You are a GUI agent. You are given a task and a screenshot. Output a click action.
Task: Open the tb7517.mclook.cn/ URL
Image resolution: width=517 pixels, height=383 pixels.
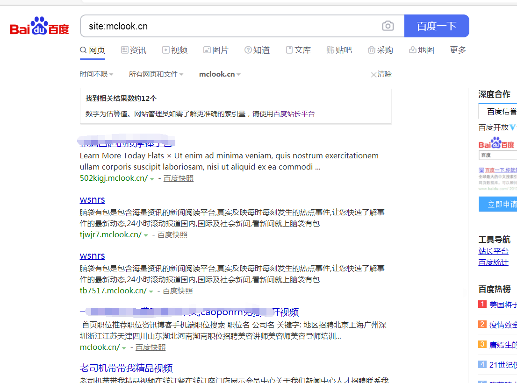[114, 291]
